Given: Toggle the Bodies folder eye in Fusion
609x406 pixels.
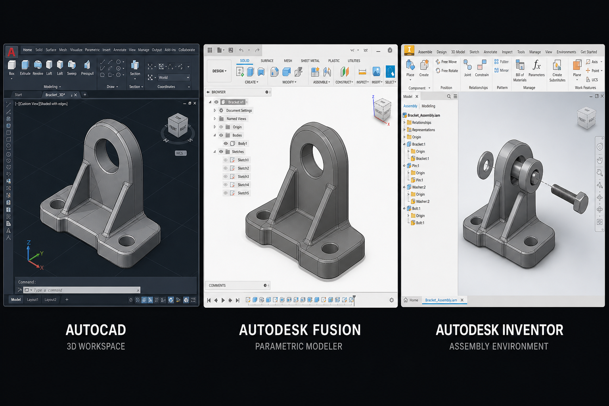Looking at the screenshot, I should tap(221, 135).
